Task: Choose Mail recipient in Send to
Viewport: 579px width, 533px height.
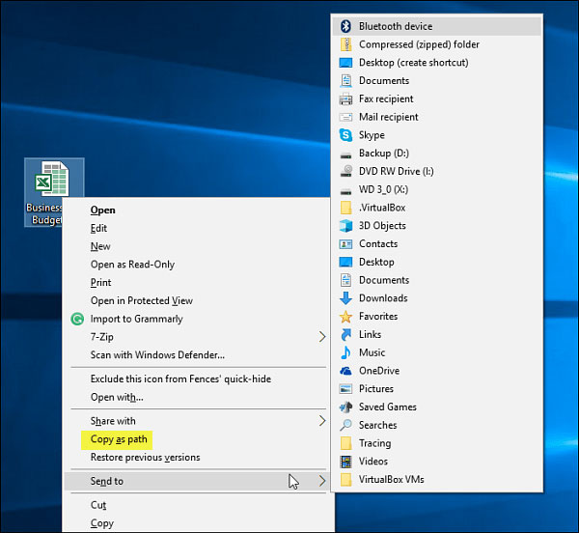Action: [x=389, y=117]
